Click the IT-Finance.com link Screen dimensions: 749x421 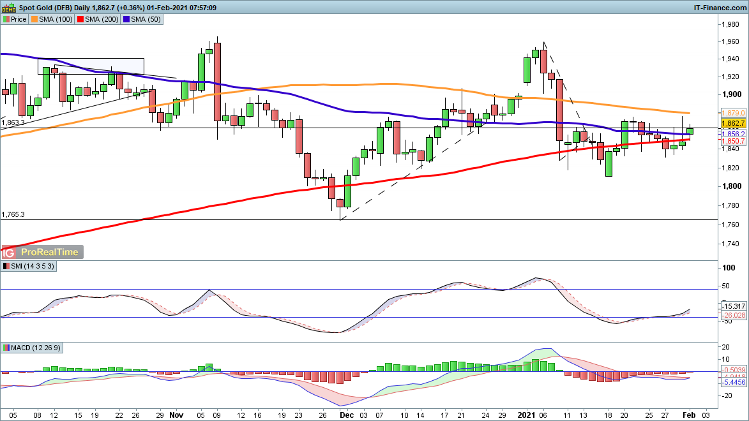(720, 8)
